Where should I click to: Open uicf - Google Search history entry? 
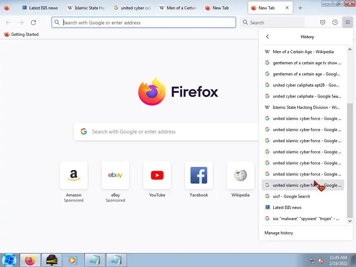point(303,196)
